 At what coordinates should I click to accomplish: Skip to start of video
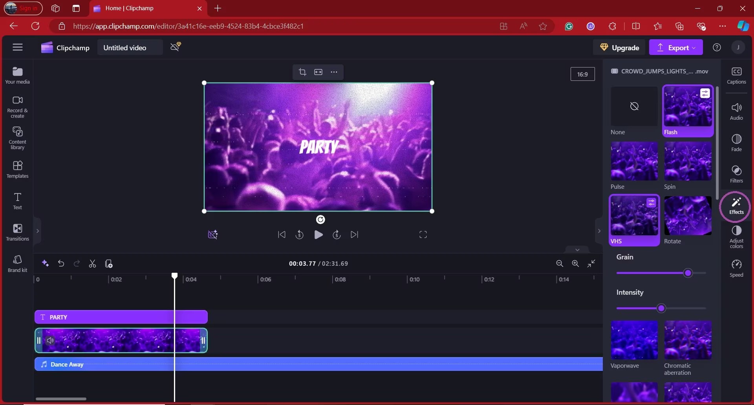pyautogui.click(x=282, y=235)
